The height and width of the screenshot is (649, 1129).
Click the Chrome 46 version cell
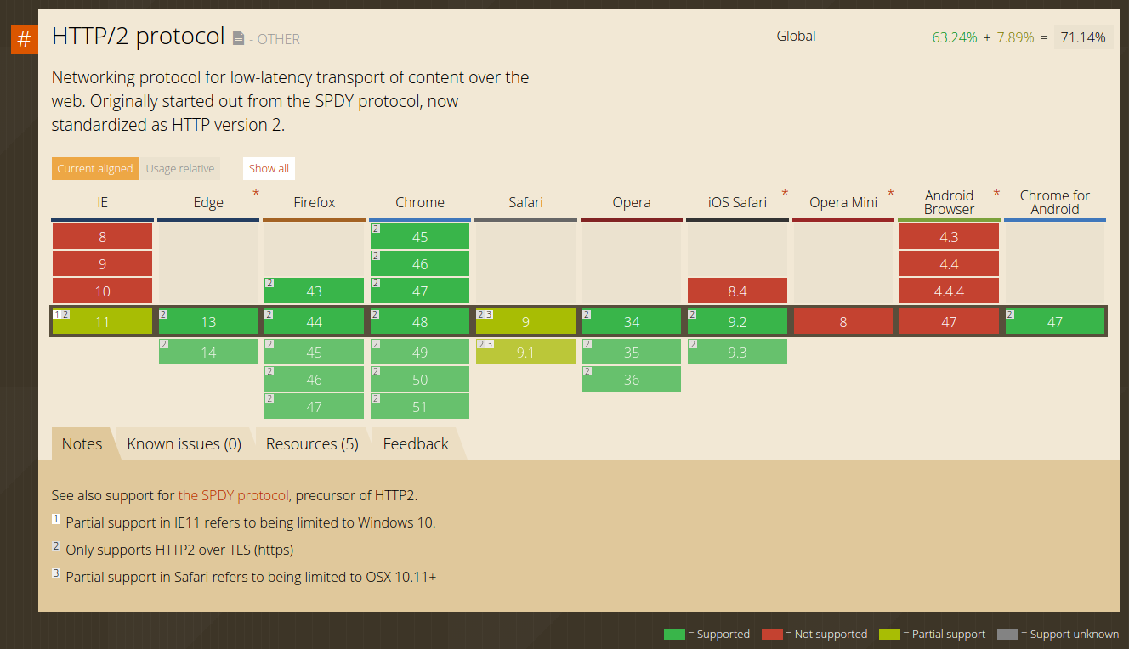(420, 264)
